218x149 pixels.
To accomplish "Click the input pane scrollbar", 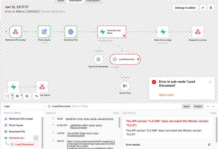I will (x=119, y=123).
